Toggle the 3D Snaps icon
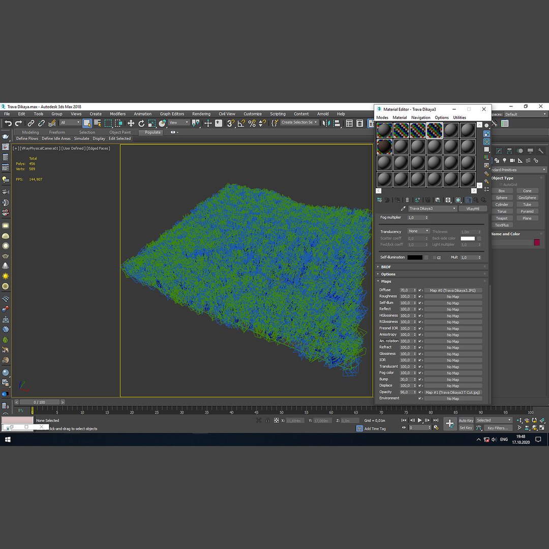The width and height of the screenshot is (549, 549). click(230, 123)
